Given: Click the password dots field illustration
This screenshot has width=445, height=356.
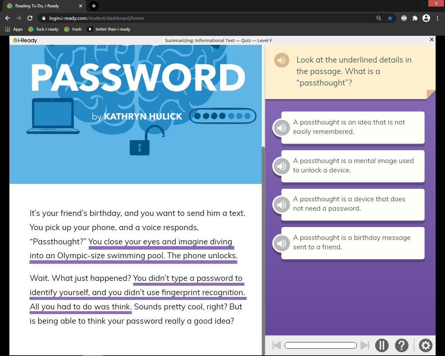Looking at the screenshot, I should pos(223,116).
